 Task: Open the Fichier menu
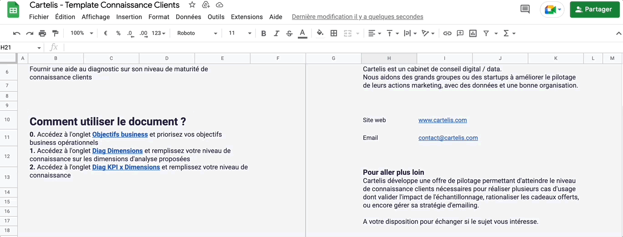39,17
